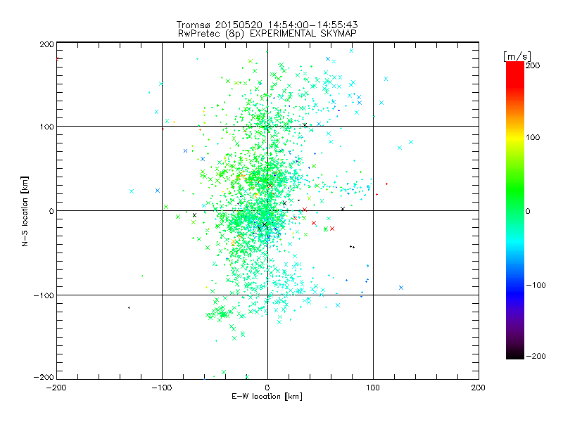Click the 'E-W location [km]' axis label
Screen dimensions: 563x422
pyautogui.click(x=267, y=397)
